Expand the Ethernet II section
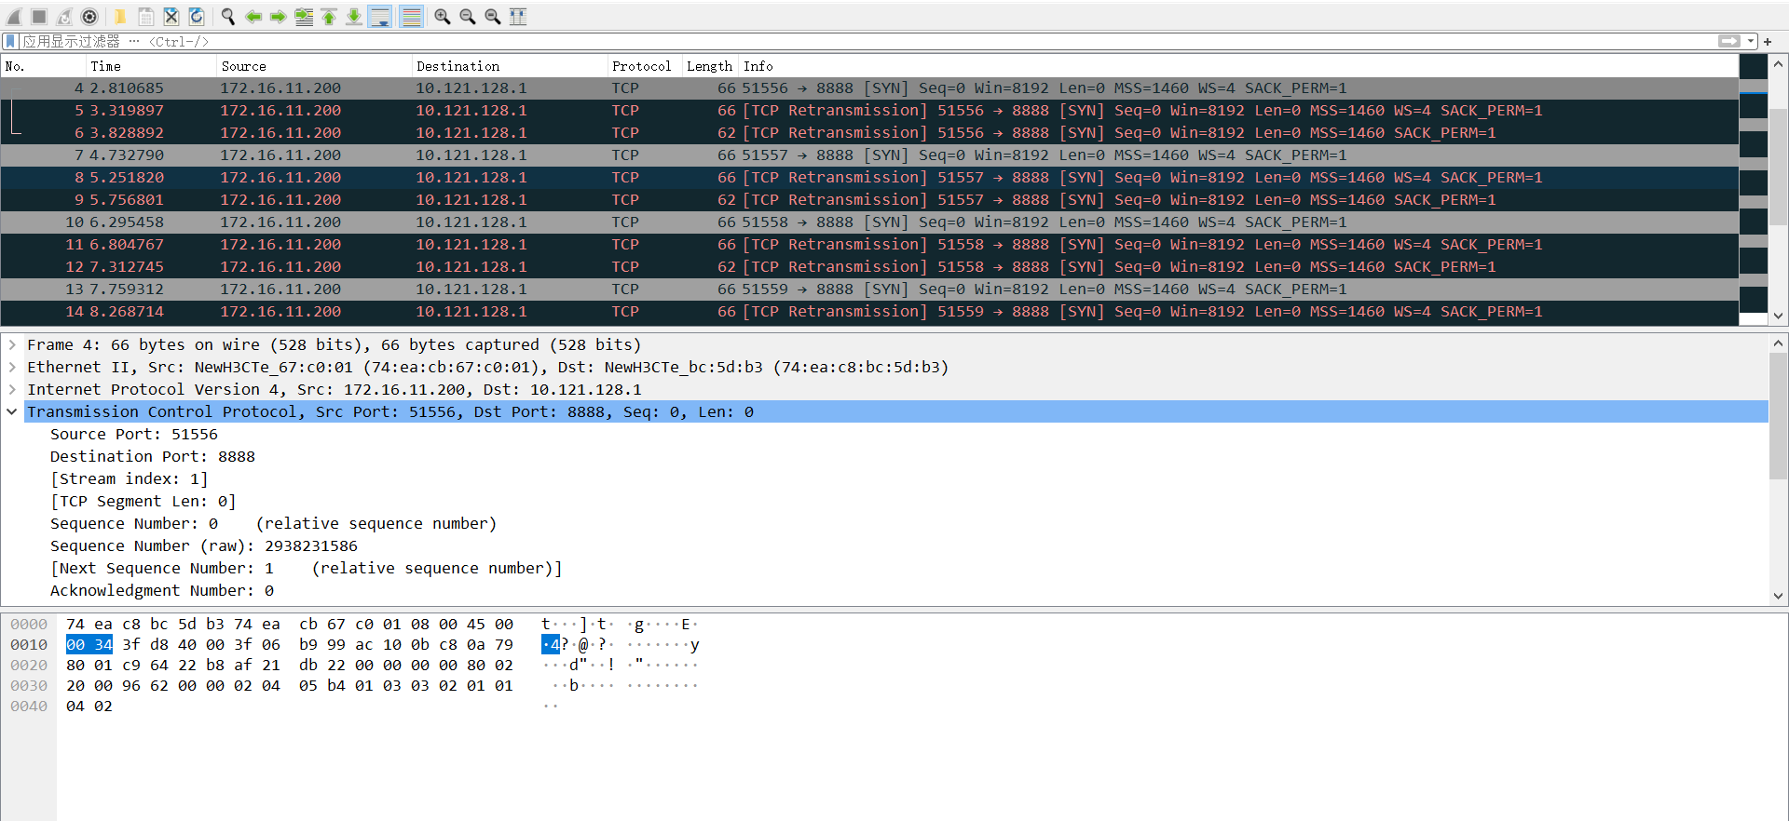The image size is (1789, 821). click(12, 367)
